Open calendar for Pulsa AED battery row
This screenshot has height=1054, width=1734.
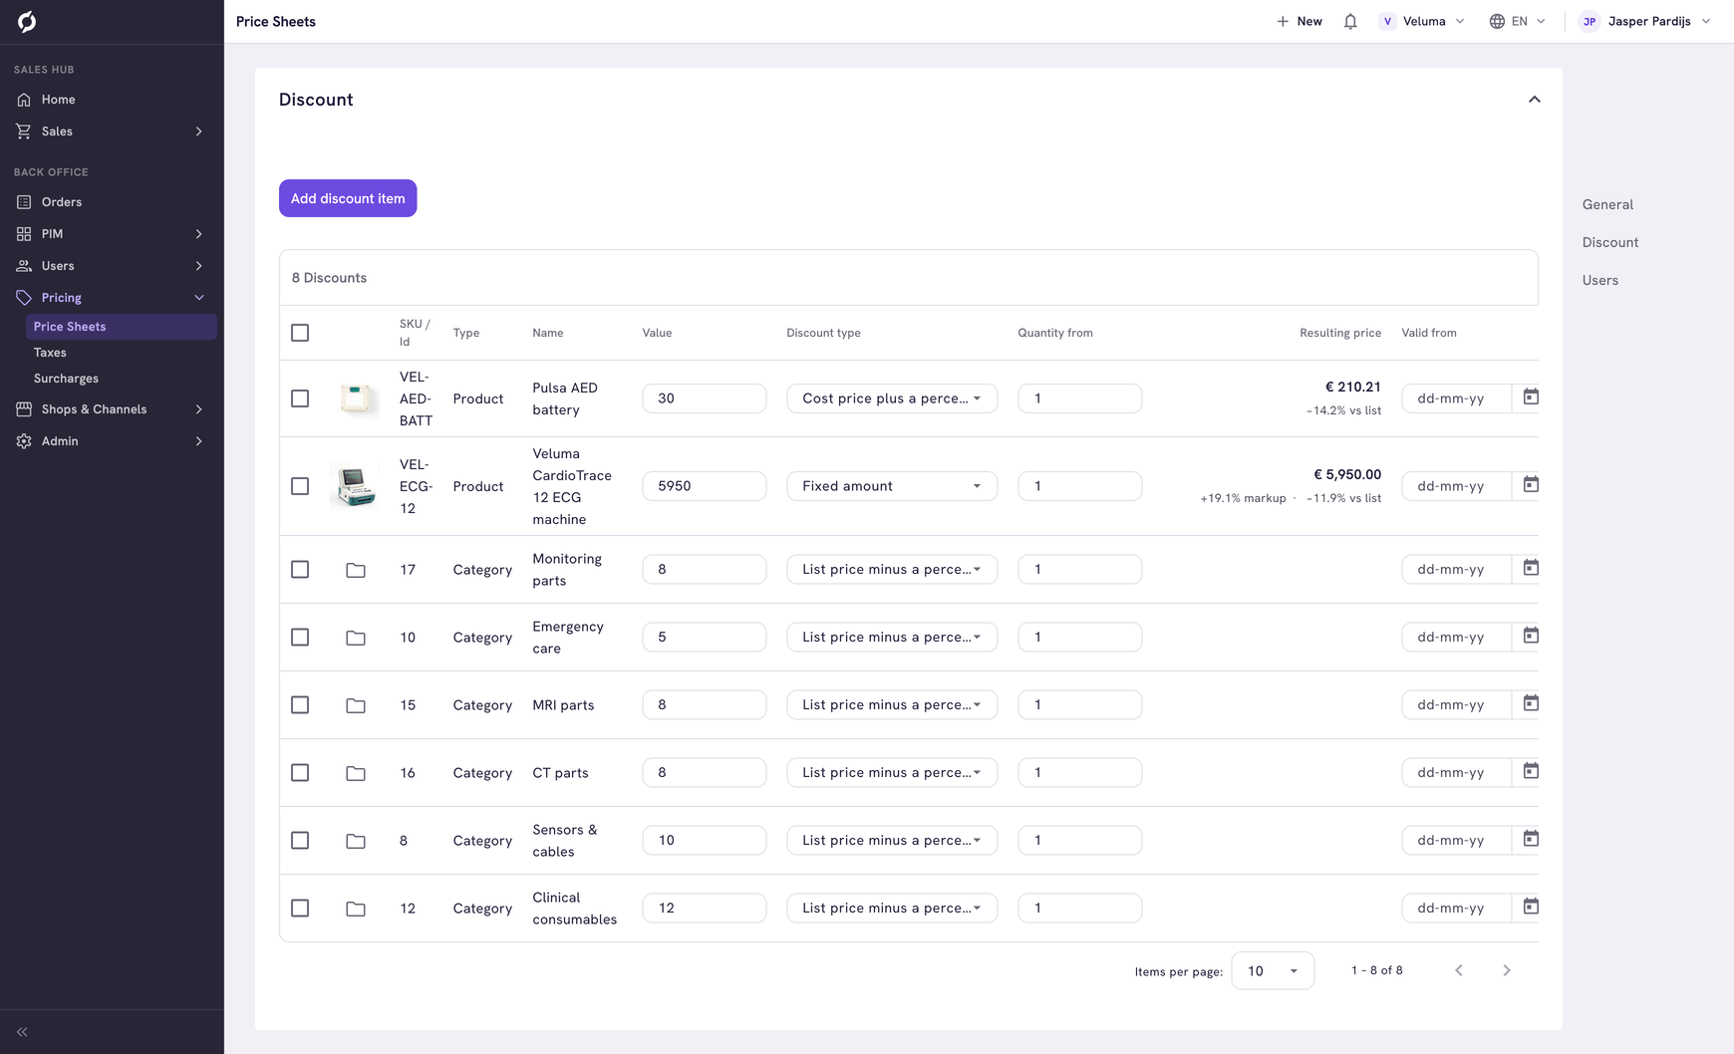click(x=1531, y=397)
